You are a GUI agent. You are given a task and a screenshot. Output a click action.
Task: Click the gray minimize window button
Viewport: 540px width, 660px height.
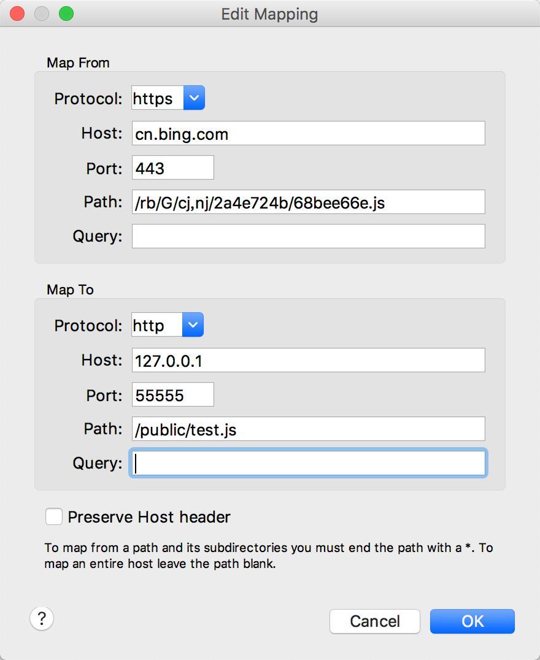(42, 13)
